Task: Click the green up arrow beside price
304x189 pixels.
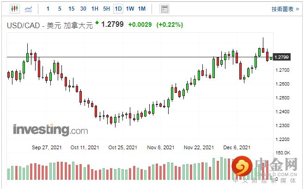Action: tap(97, 23)
